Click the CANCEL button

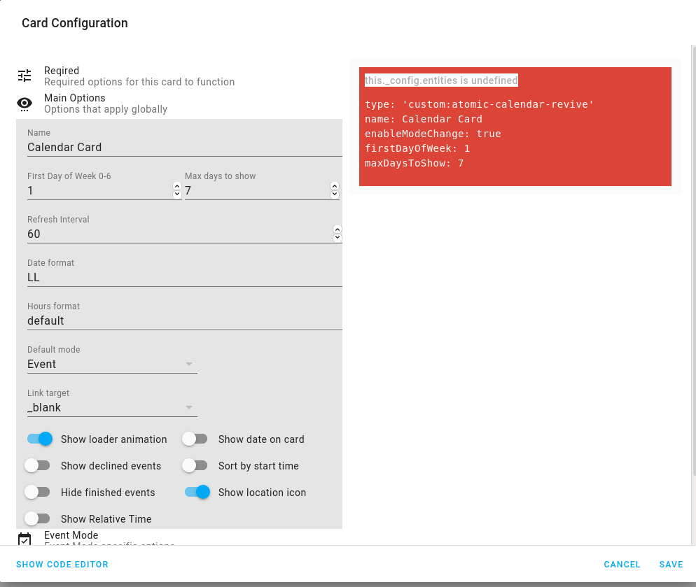[622, 565]
